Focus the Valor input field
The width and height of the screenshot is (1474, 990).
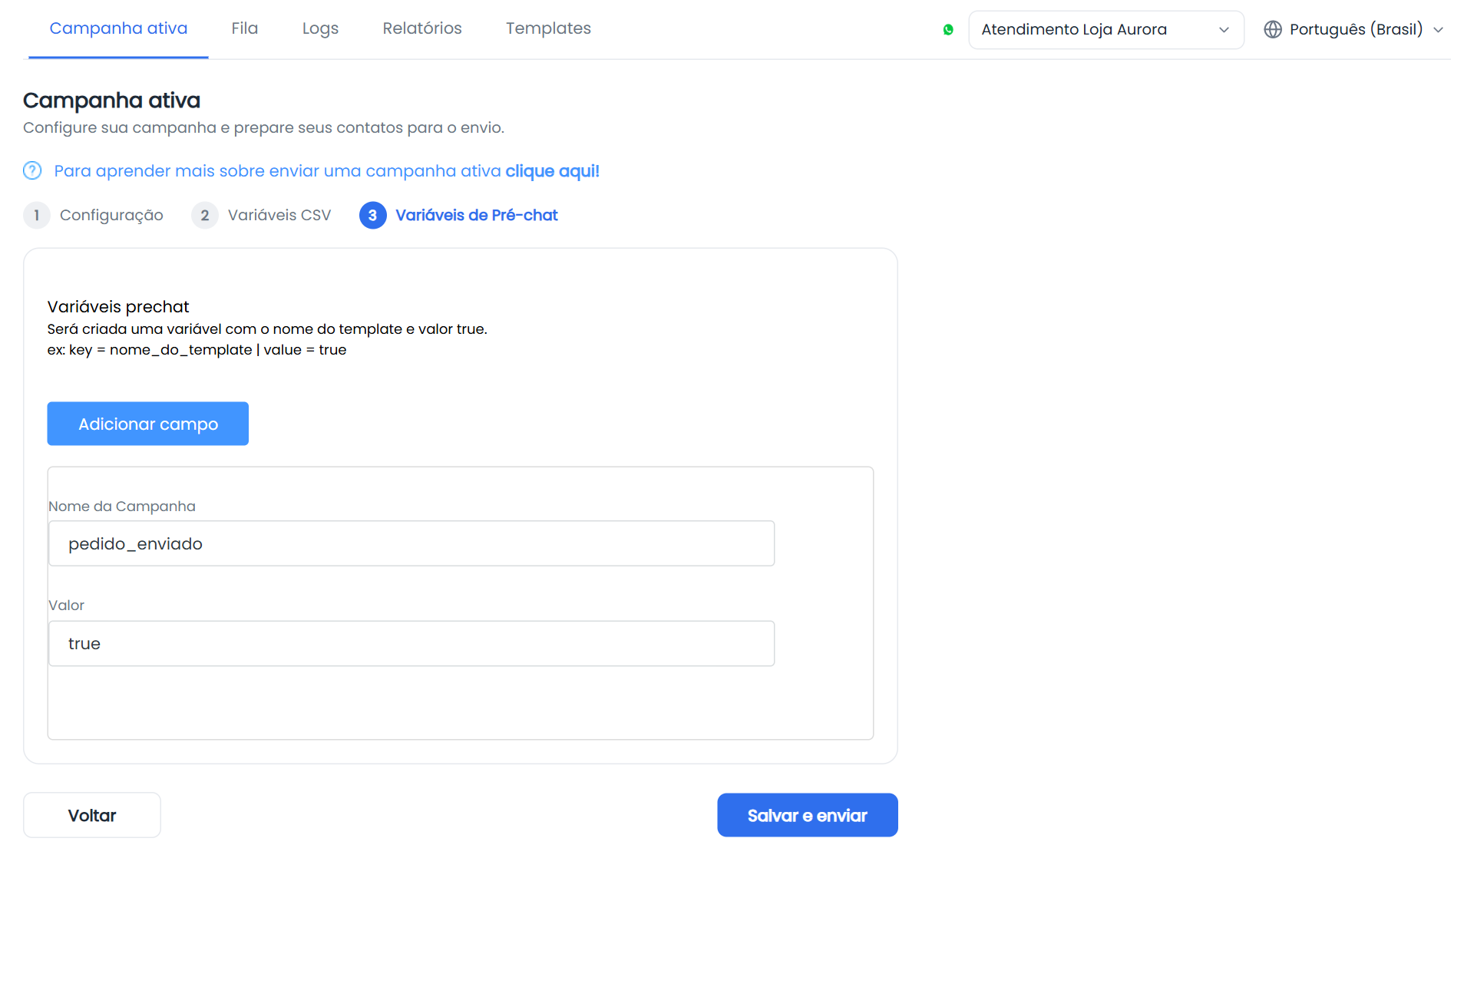click(x=411, y=643)
